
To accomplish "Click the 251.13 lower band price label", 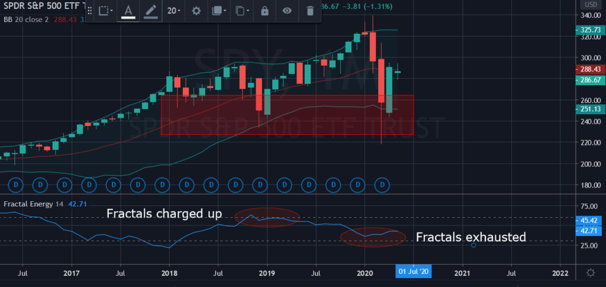I will [590, 109].
